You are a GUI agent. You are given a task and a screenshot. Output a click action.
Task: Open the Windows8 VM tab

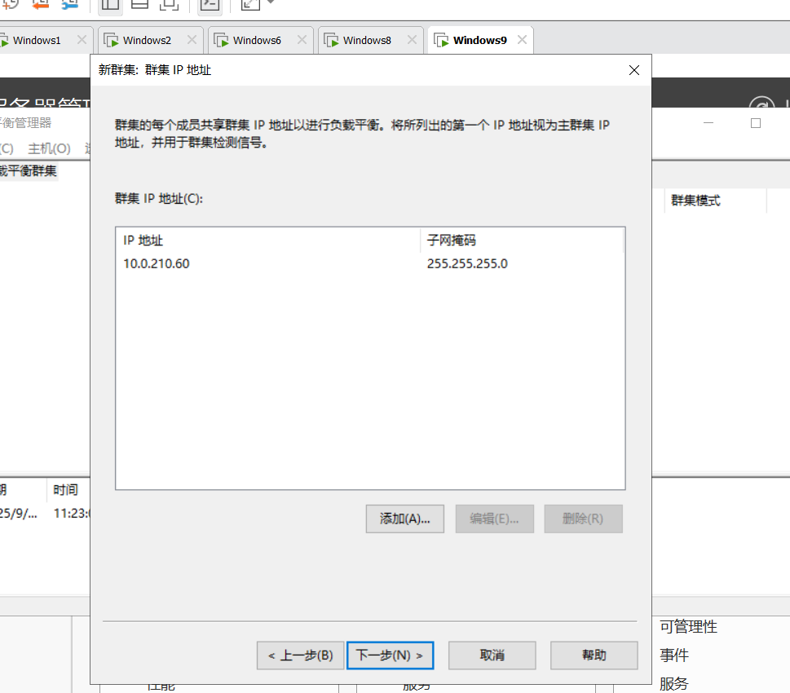coord(367,40)
